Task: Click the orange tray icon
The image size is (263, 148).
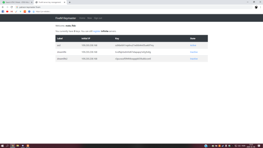Action: pyautogui.click(x=220, y=146)
